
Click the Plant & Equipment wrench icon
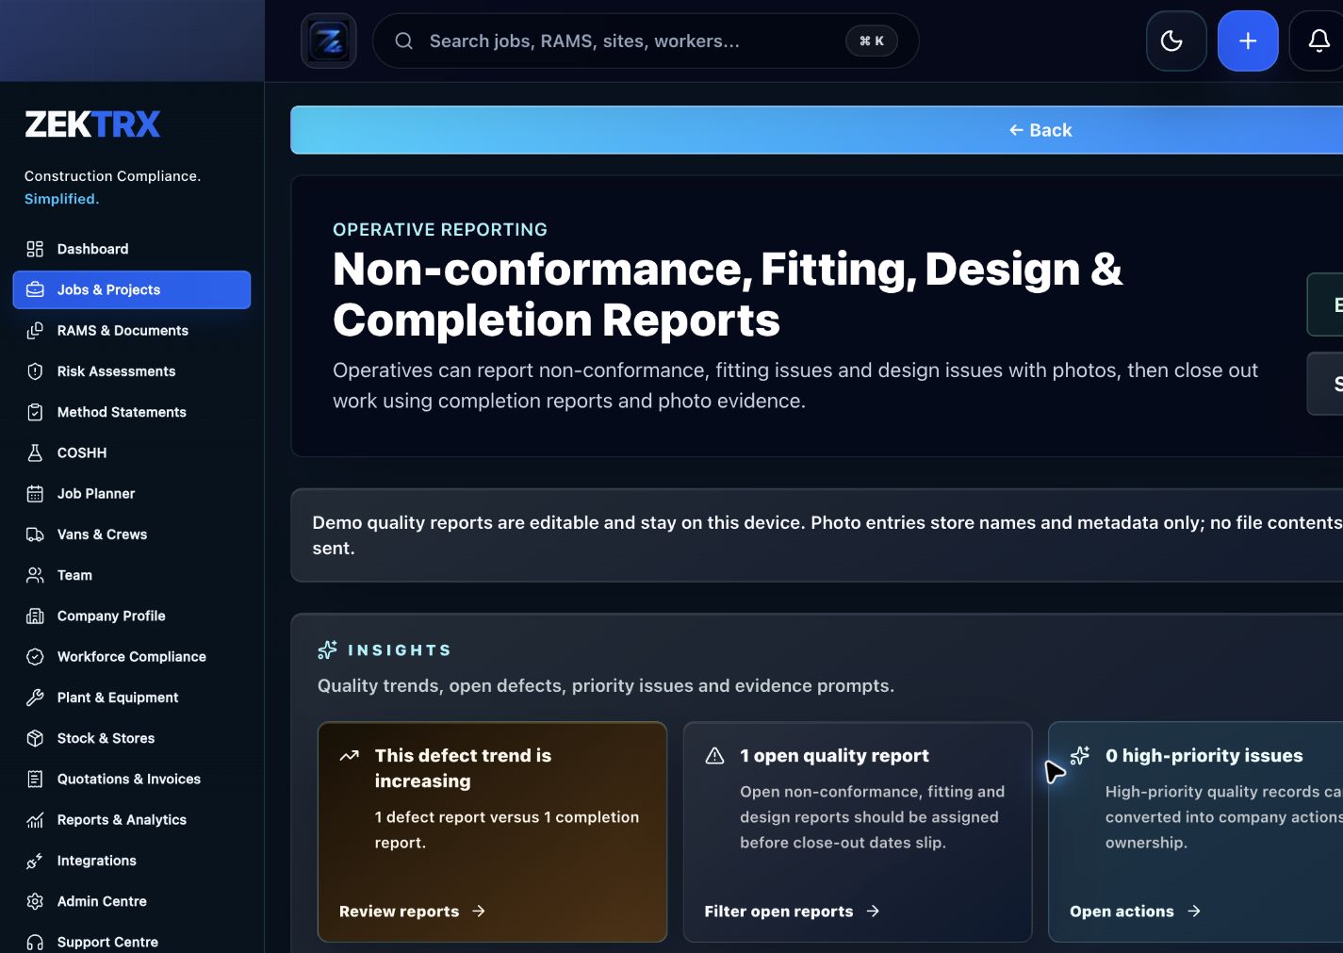tap(35, 698)
